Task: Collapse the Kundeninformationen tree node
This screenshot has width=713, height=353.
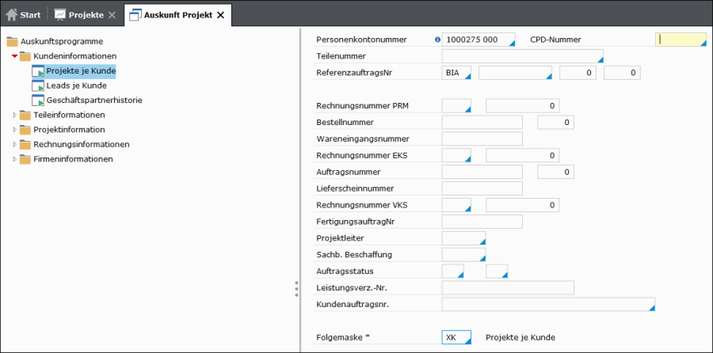Action: click(x=14, y=56)
